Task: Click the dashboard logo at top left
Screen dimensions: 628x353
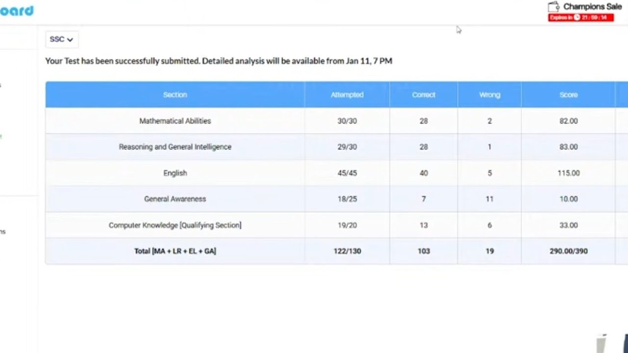Action: tap(17, 10)
